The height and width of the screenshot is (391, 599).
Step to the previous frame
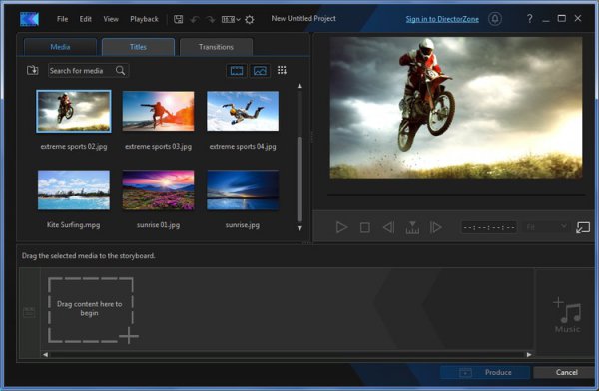coord(389,227)
